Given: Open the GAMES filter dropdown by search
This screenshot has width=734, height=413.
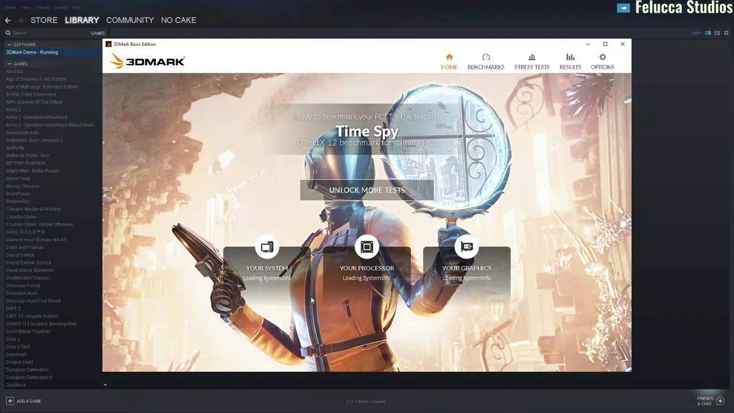Looking at the screenshot, I should [x=97, y=33].
